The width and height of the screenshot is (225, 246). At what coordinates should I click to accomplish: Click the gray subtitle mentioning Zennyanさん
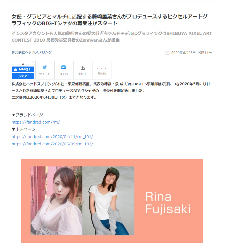point(112,37)
